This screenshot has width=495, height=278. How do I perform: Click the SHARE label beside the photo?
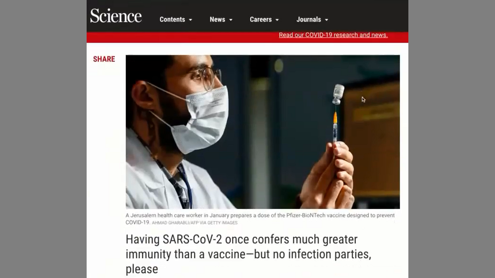104,59
